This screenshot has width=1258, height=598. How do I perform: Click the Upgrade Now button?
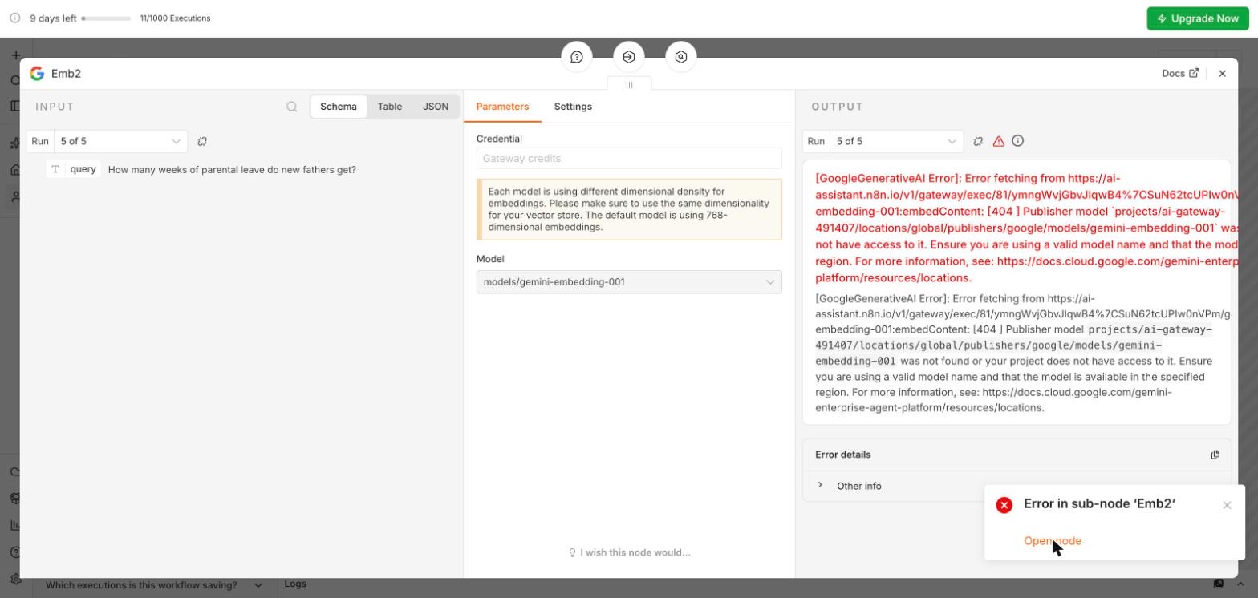(x=1198, y=18)
